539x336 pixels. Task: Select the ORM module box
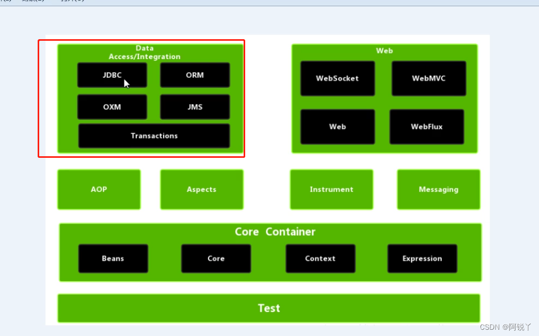(195, 75)
